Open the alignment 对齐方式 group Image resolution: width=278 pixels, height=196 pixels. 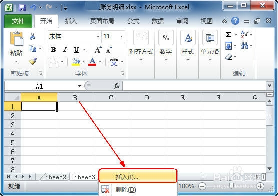click(141, 46)
